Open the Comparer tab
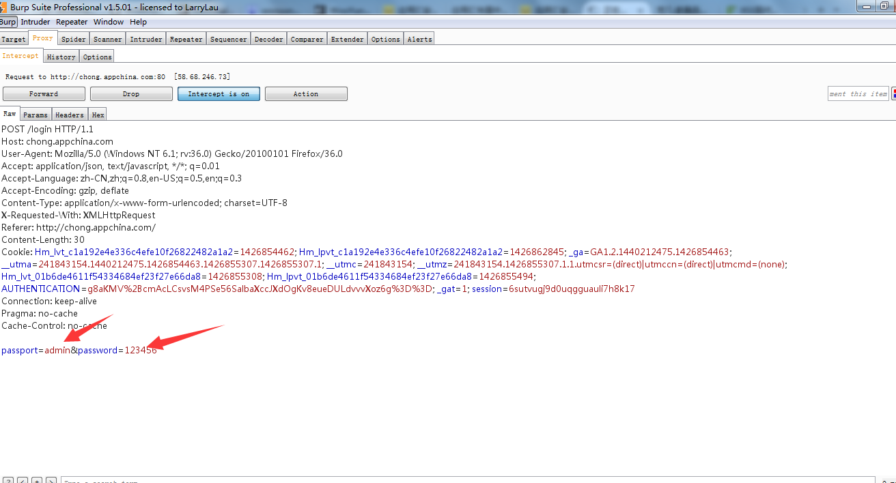Screen dimensions: 896x483 [307, 39]
